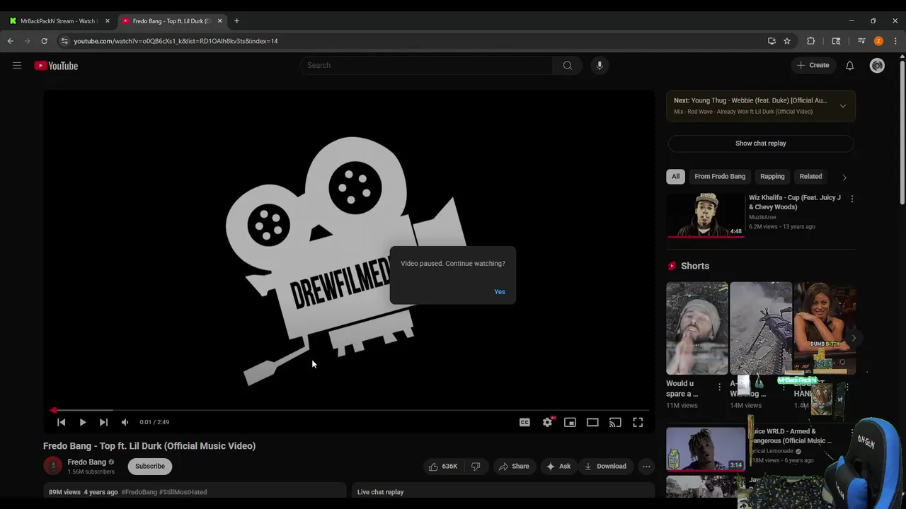View site information icon in address bar
Image resolution: width=906 pixels, height=509 pixels.
[x=64, y=41]
